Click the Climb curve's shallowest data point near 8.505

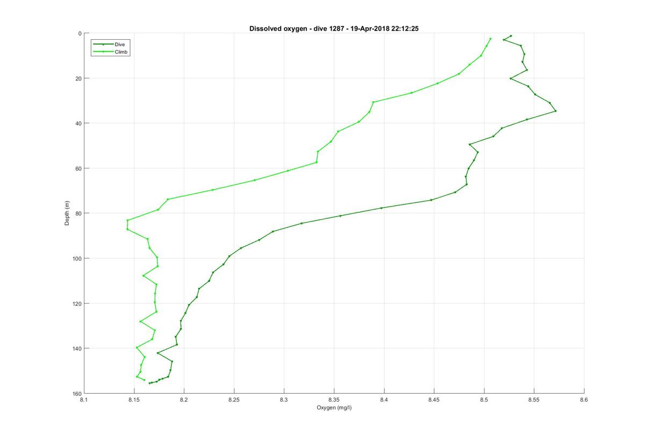click(490, 39)
